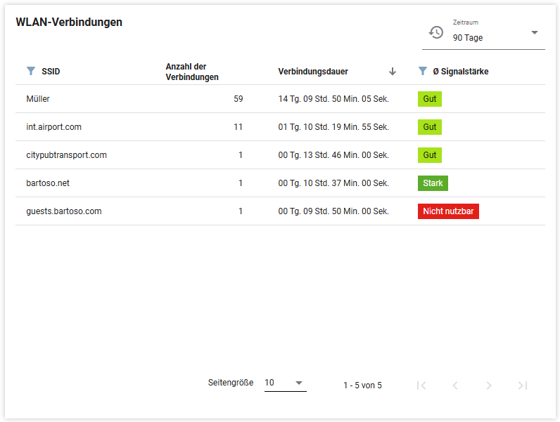
Task: Sort by Anzahl der Verbindungen column header
Action: pyautogui.click(x=192, y=72)
